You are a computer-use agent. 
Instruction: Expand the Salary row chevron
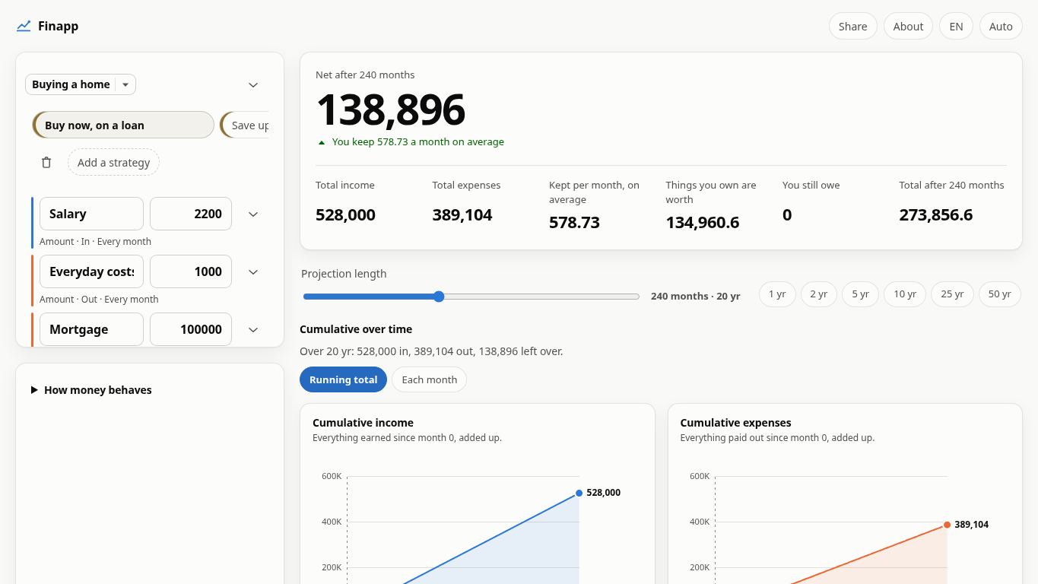[253, 214]
